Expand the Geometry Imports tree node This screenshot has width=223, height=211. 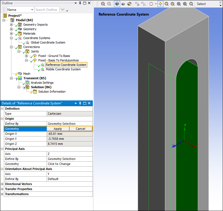(x=11, y=25)
